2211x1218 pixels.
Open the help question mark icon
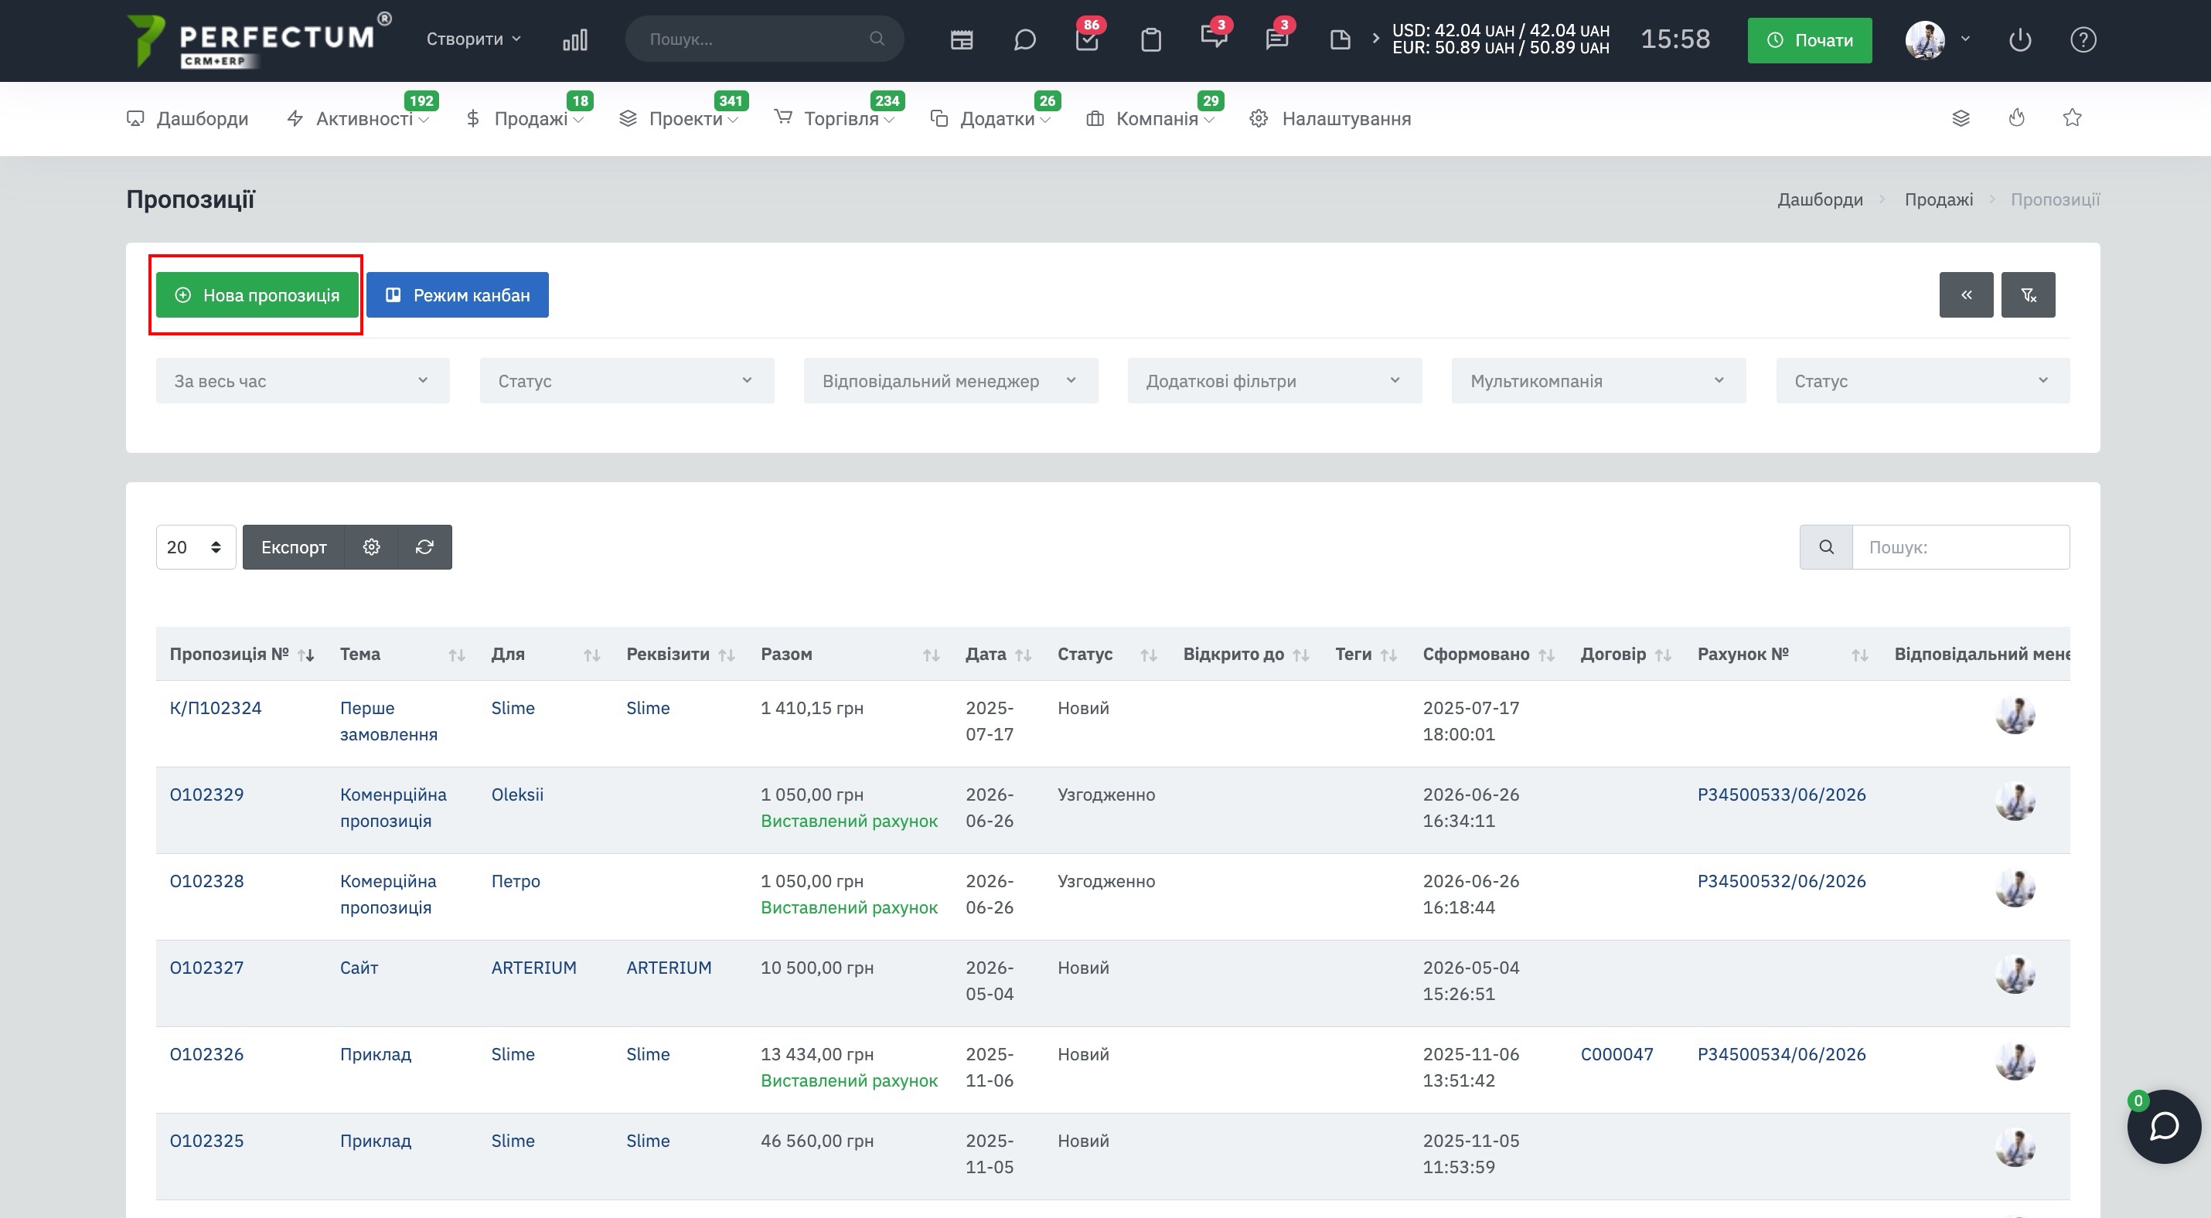tap(2083, 40)
